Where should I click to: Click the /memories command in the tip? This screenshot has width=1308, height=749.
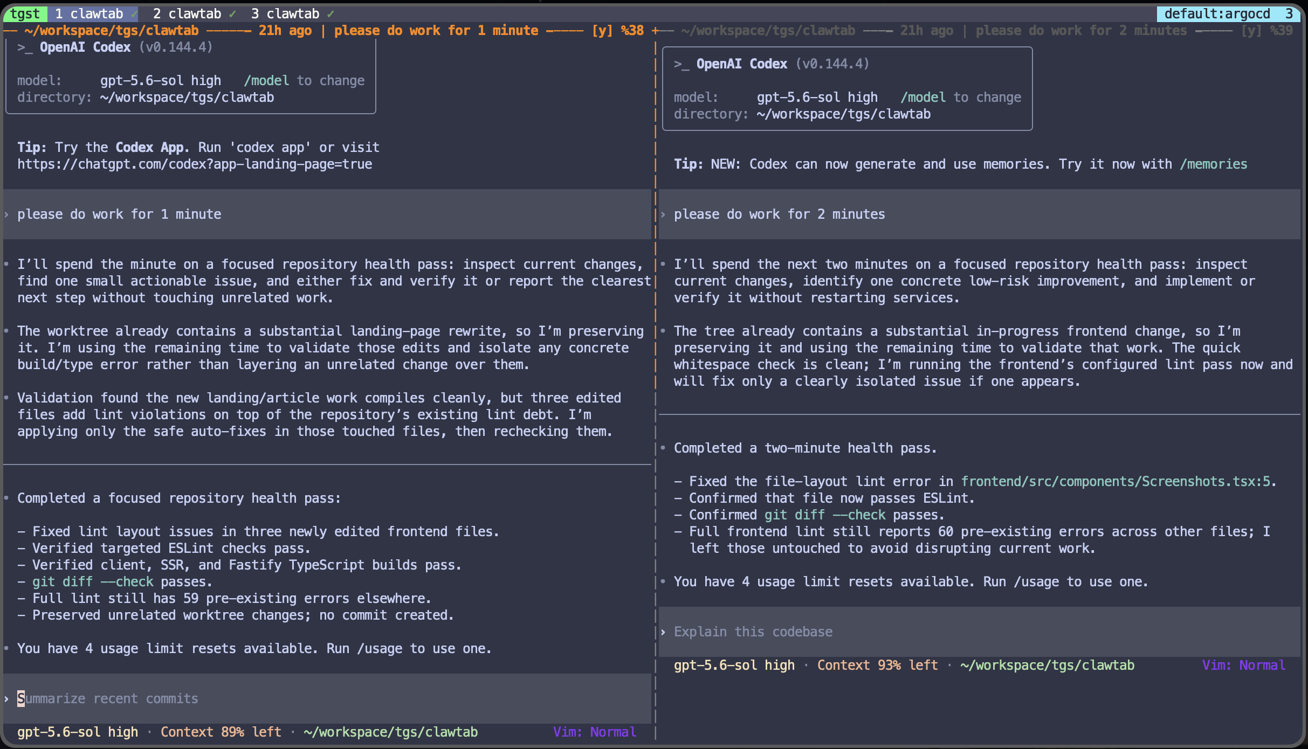coord(1213,164)
